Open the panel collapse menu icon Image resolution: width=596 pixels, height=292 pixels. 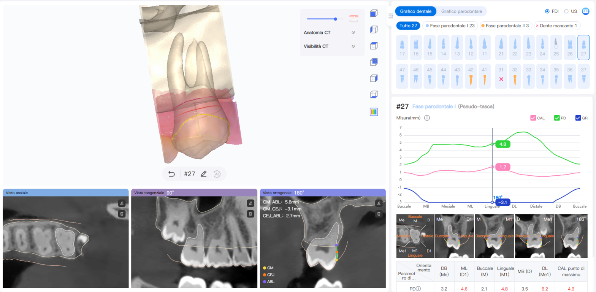(x=390, y=16)
